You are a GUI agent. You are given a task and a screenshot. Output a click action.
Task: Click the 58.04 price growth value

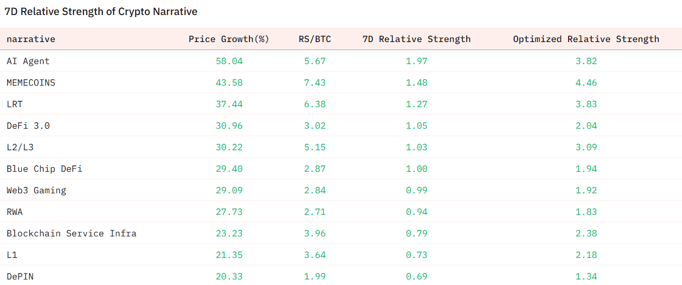pos(229,61)
